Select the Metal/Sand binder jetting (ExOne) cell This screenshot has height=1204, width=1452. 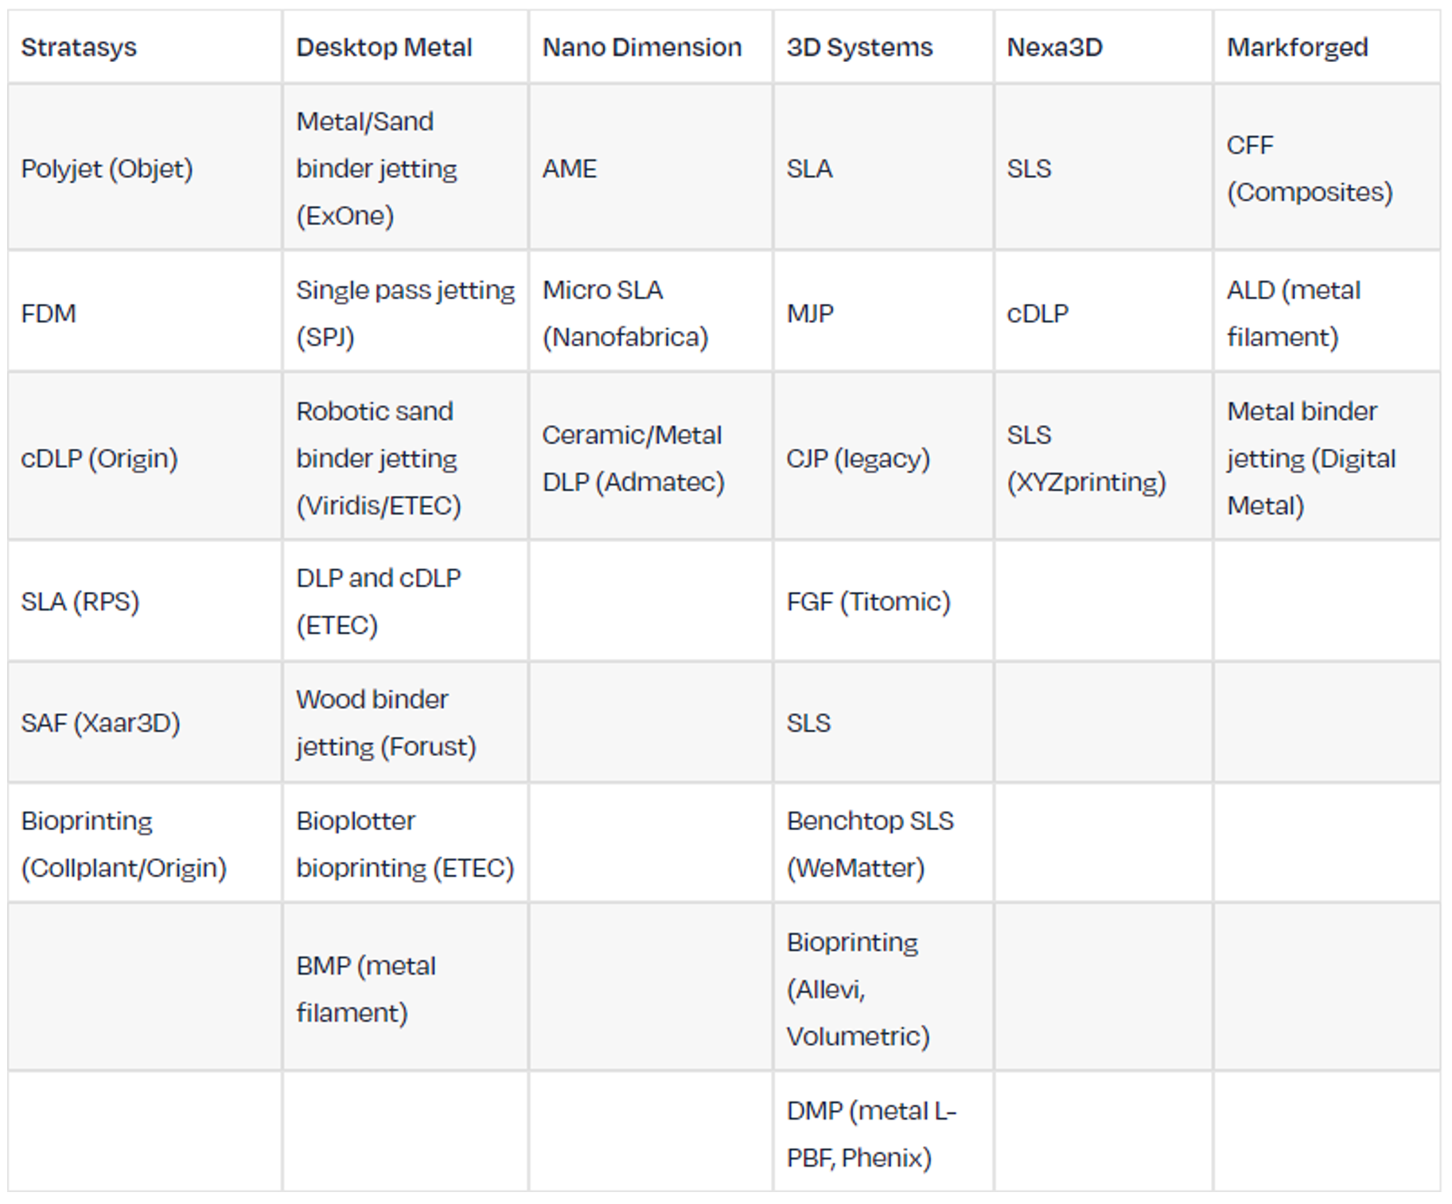pyautogui.click(x=405, y=168)
